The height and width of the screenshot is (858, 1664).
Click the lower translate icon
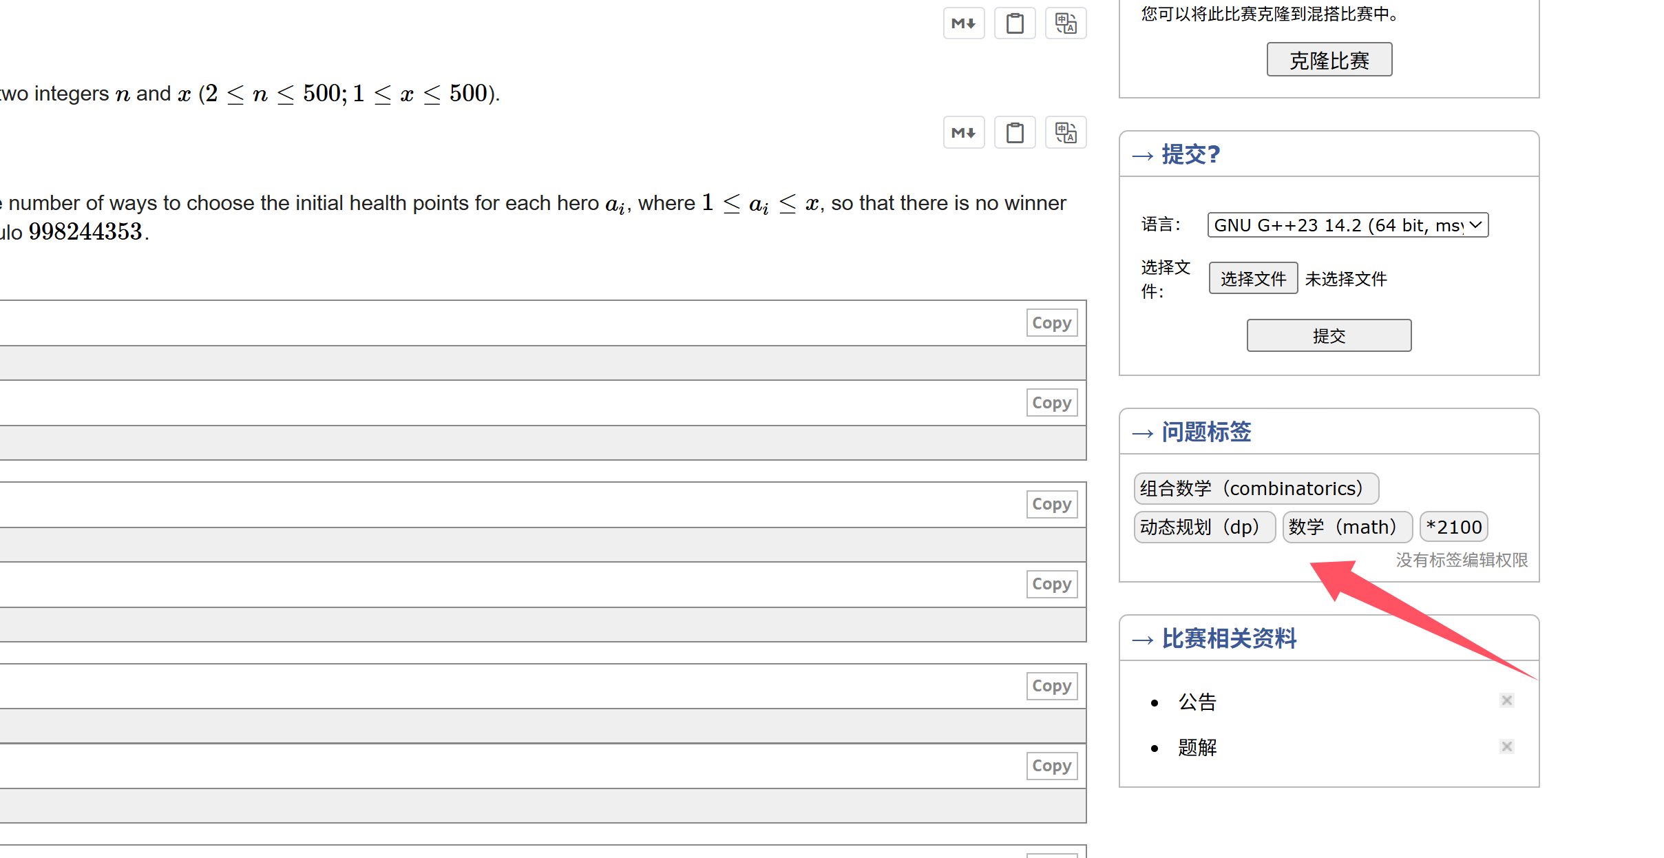pos(1066,132)
